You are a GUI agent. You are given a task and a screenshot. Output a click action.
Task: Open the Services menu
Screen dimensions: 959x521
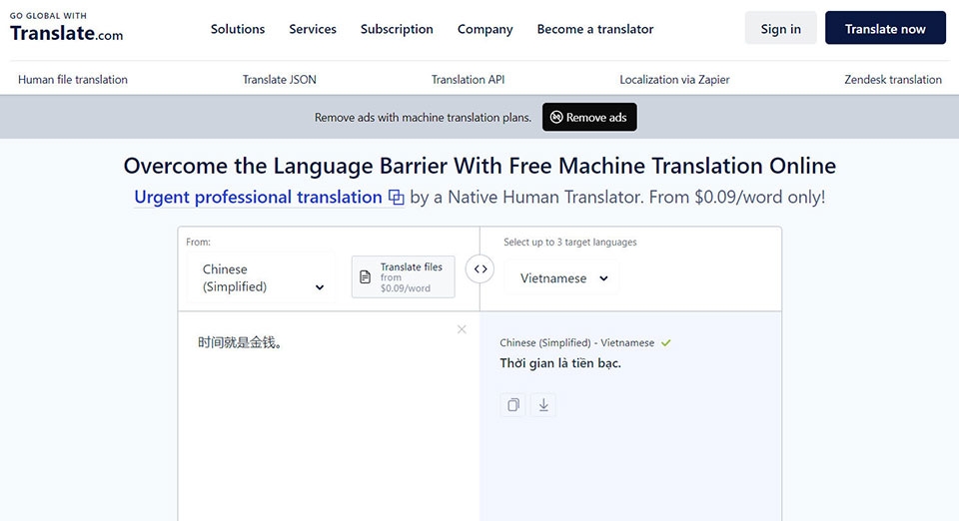(x=313, y=29)
